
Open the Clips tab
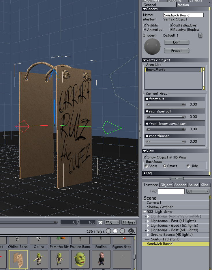pos(205,185)
